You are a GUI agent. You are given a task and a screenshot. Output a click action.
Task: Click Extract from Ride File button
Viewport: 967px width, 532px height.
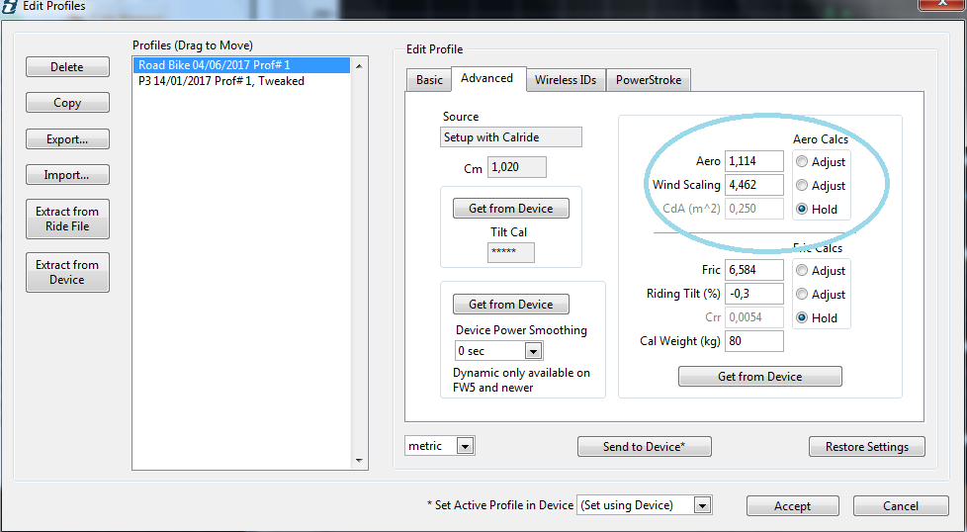pos(67,219)
